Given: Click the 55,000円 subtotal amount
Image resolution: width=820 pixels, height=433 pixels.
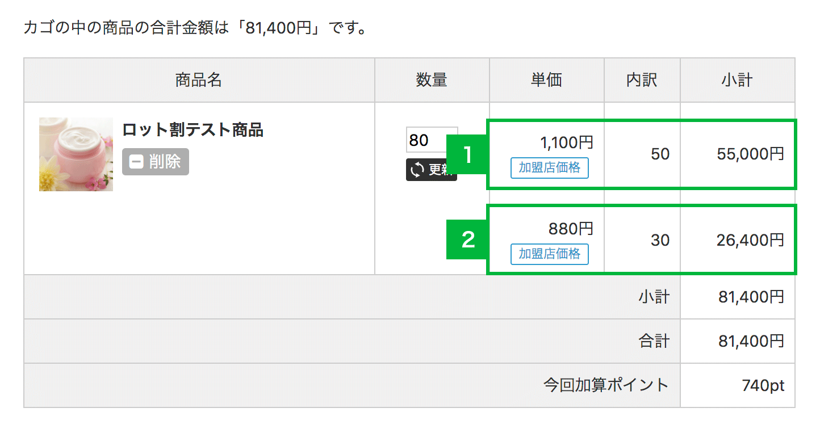Looking at the screenshot, I should (x=750, y=154).
